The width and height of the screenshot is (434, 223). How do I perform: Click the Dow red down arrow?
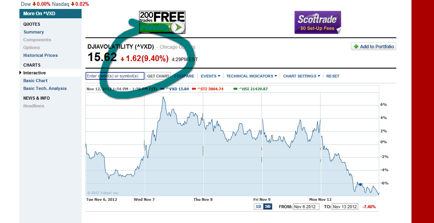(x=34, y=4)
